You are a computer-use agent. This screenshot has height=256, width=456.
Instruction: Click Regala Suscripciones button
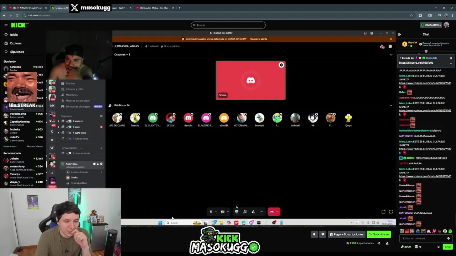tap(347, 234)
